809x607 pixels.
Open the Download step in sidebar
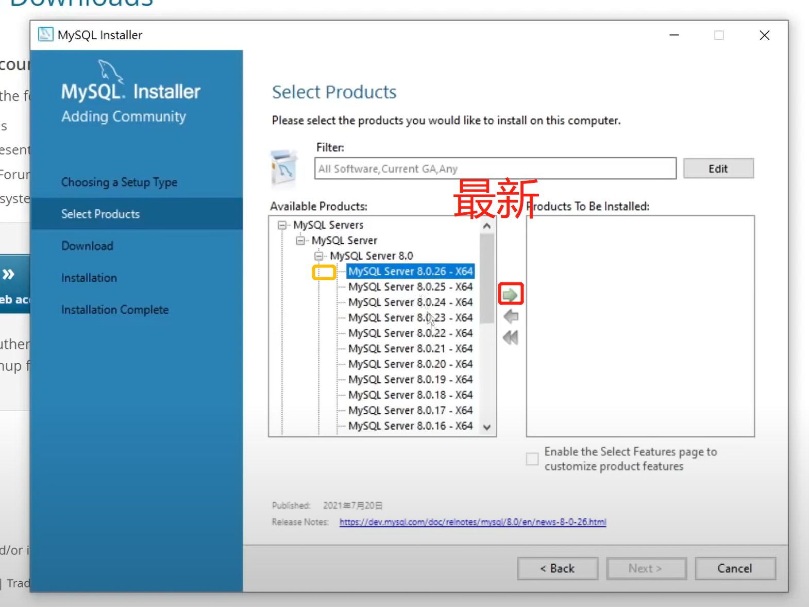point(87,246)
